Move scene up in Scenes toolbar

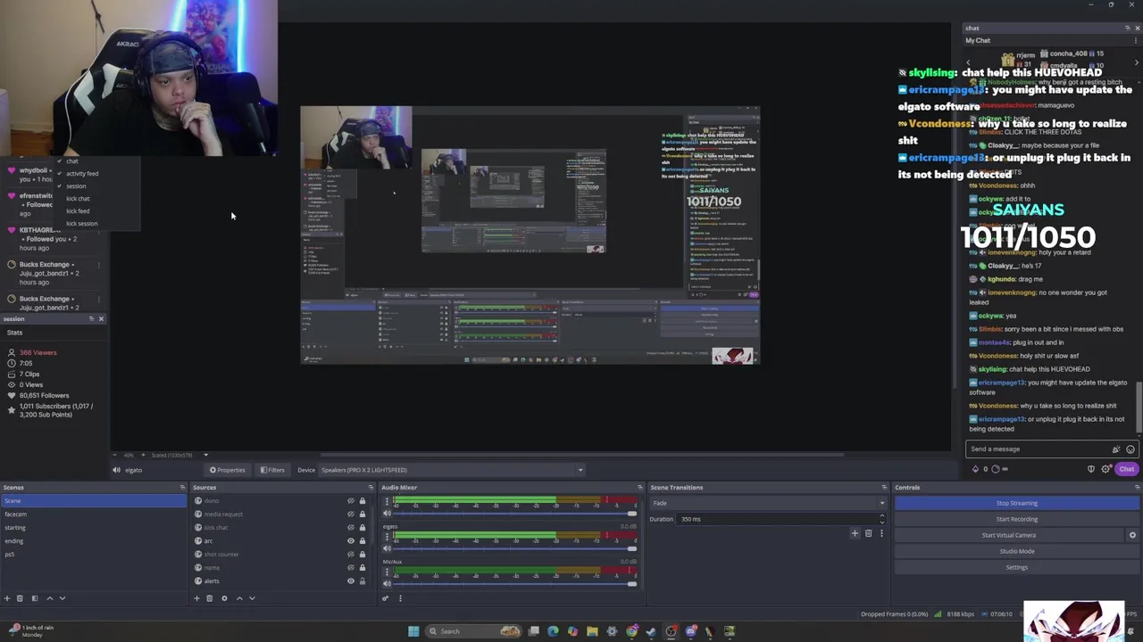49,598
